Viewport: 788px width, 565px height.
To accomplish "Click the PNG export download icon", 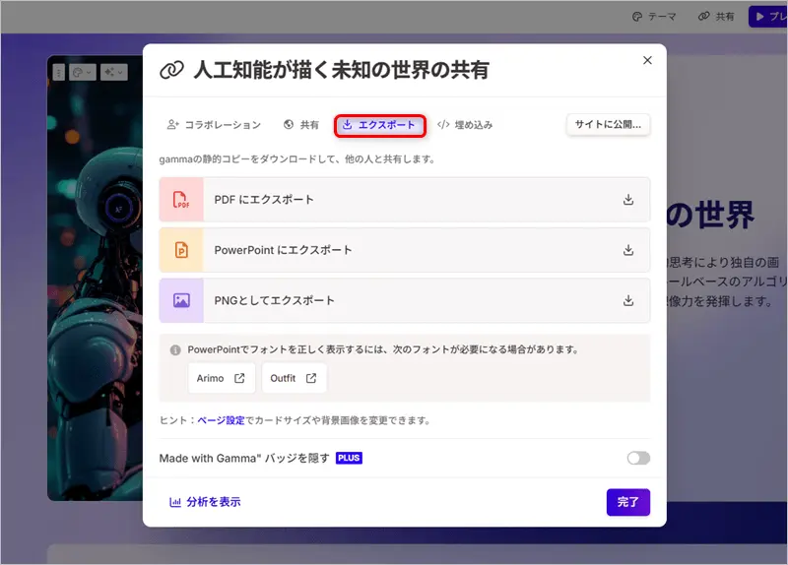I will 628,301.
